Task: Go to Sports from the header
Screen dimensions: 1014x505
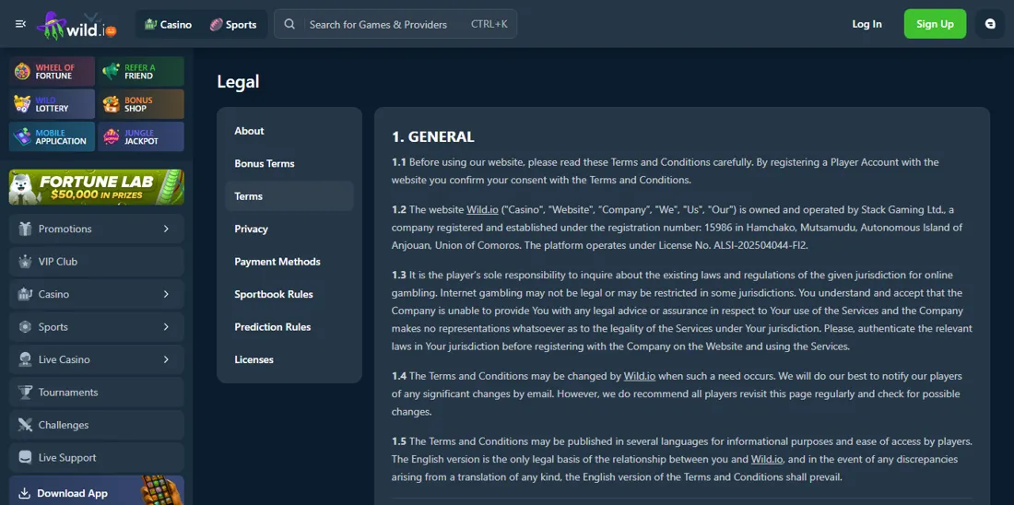Action: click(233, 25)
